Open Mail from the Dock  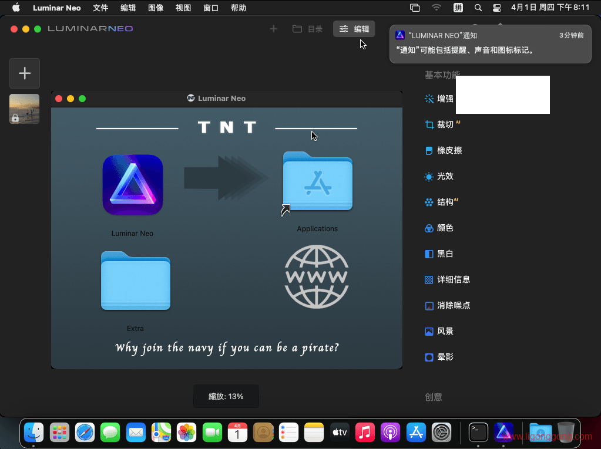(136, 433)
